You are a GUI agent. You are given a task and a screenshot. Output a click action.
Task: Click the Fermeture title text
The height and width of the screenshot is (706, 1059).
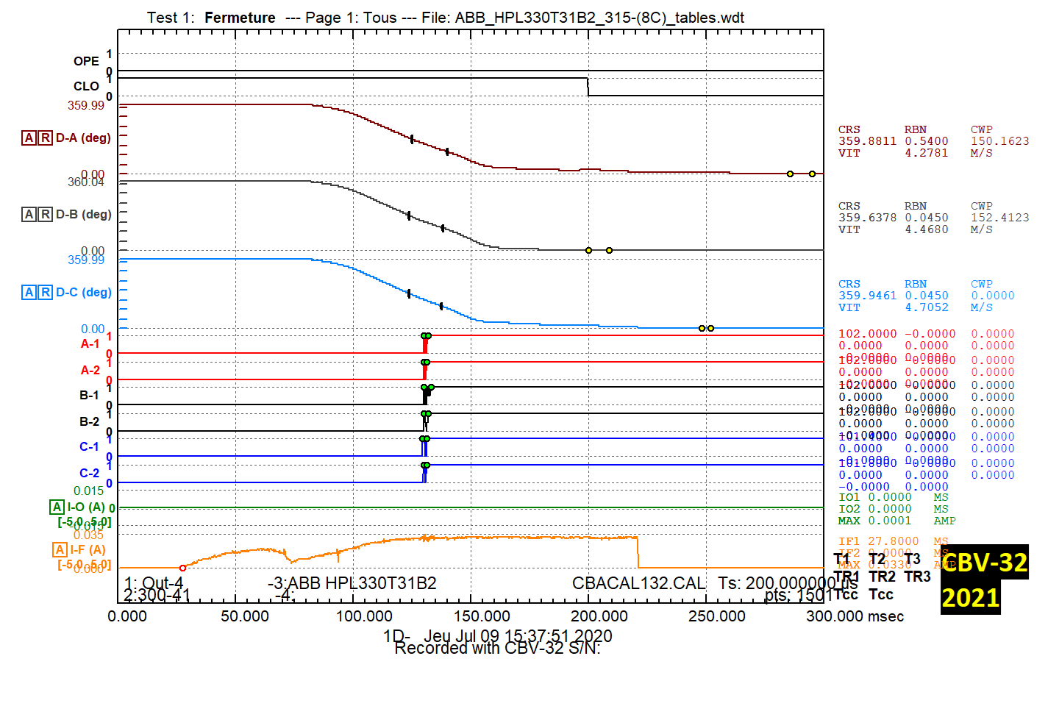click(240, 18)
